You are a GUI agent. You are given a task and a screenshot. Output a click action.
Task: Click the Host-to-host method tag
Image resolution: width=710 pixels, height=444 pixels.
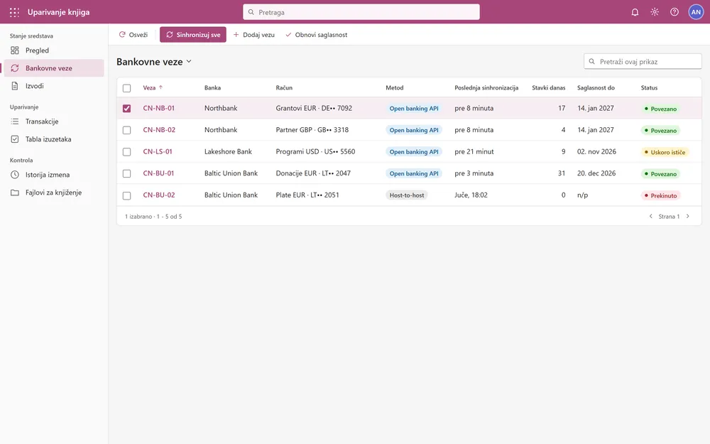click(407, 195)
